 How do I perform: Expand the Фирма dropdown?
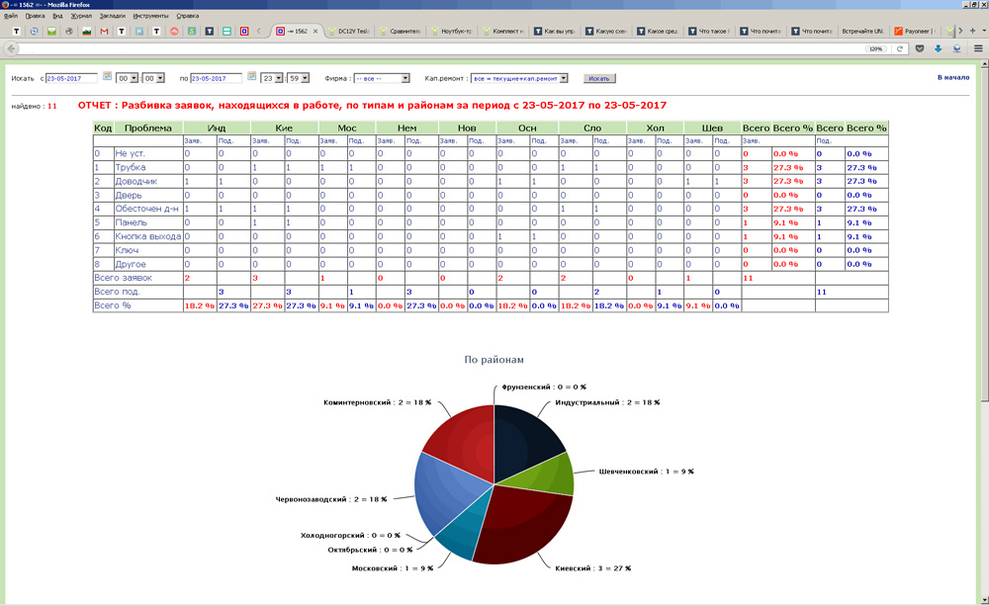tap(381, 77)
